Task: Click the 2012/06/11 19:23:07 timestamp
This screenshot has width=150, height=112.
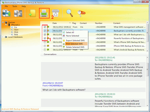Action: coord(52,83)
